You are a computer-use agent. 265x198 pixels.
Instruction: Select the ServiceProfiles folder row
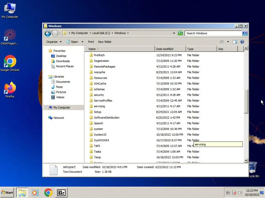click(x=164, y=101)
